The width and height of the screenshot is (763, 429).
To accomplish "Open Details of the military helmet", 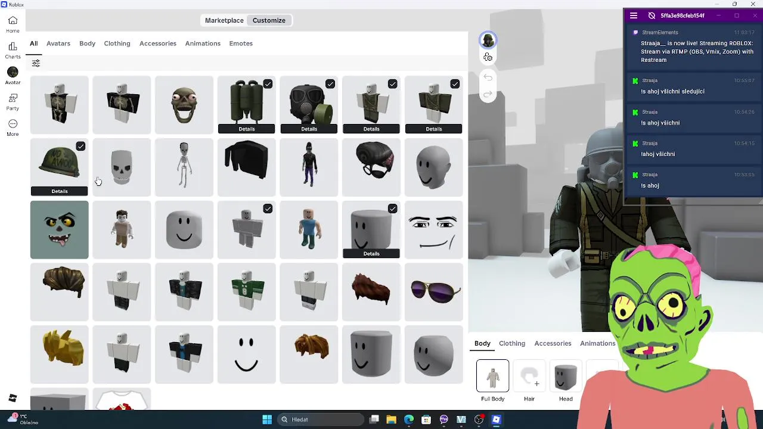I will click(x=60, y=191).
